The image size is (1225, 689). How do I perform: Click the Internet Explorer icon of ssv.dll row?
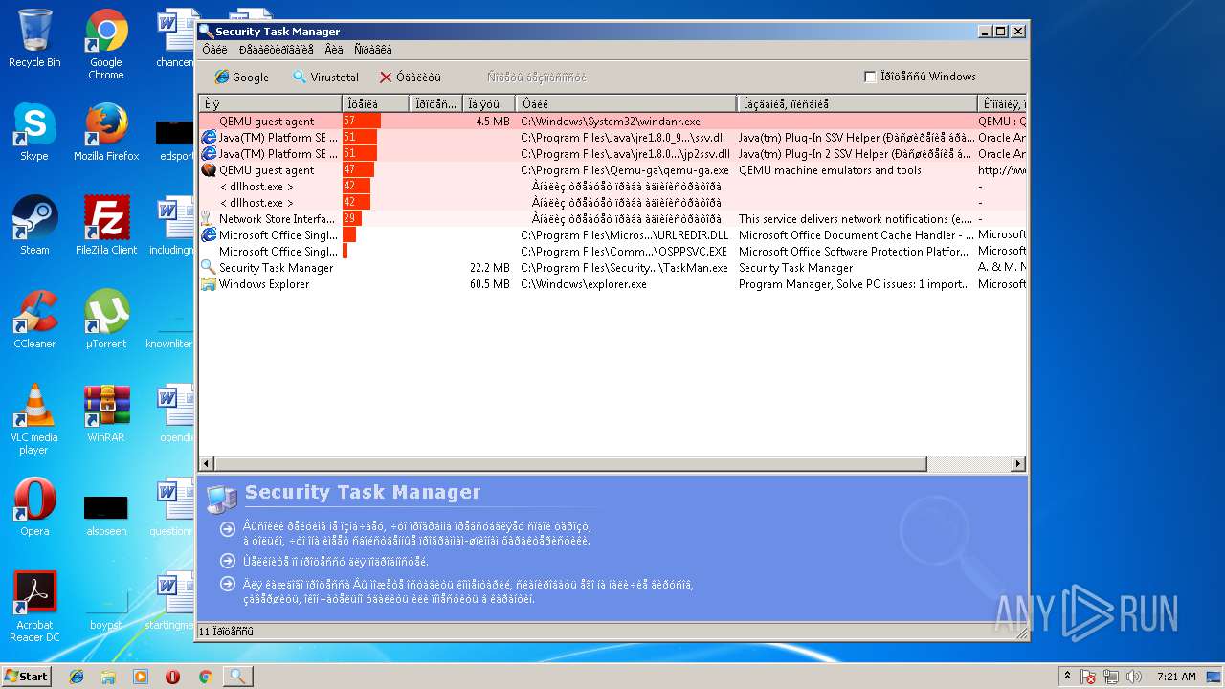[x=209, y=138]
